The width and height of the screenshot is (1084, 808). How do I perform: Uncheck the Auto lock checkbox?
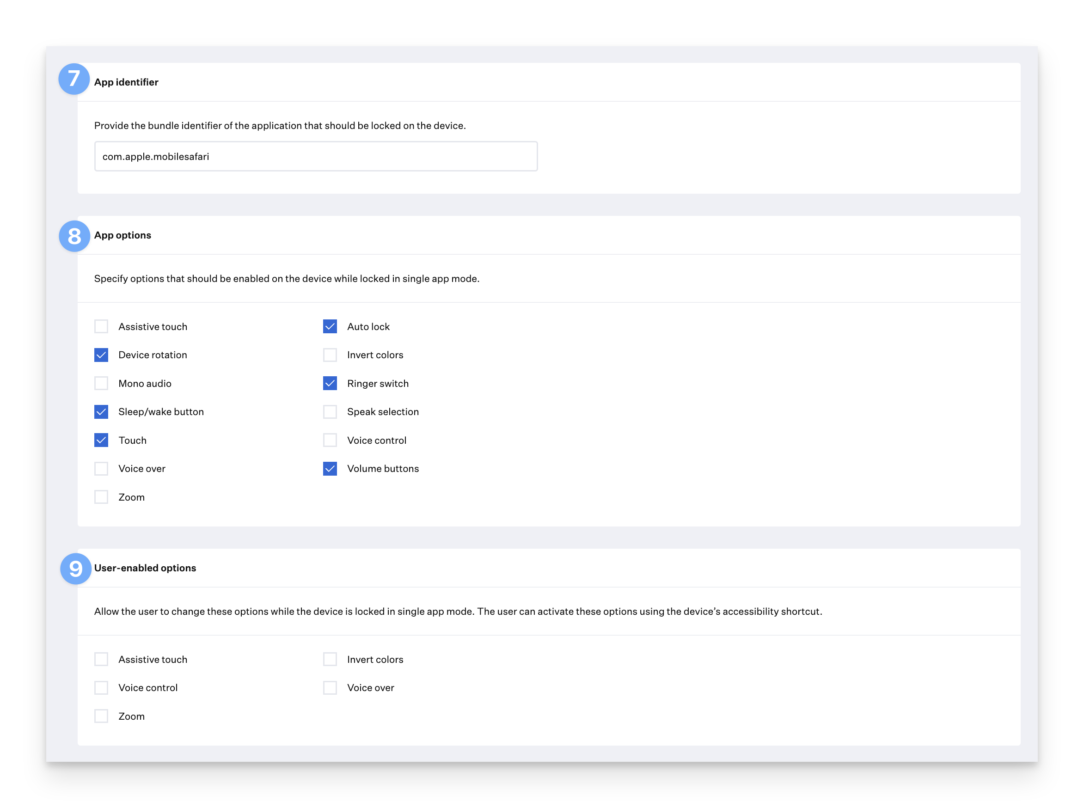point(330,326)
